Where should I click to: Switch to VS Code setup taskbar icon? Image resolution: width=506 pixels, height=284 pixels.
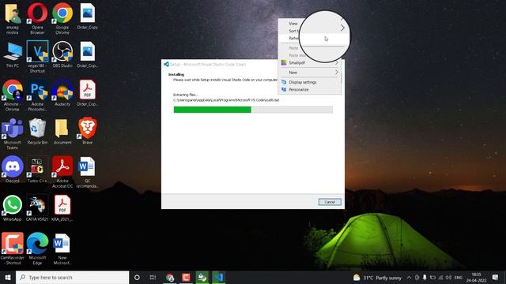(x=218, y=277)
